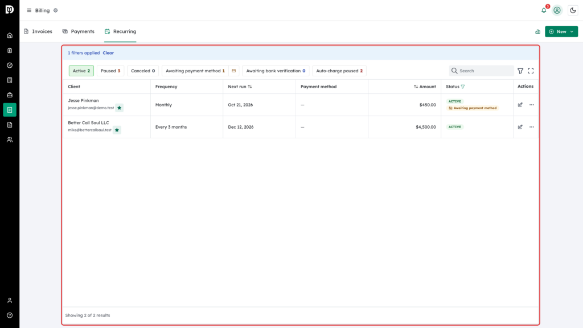
Task: Click the app logo at top left
Action: (10, 10)
